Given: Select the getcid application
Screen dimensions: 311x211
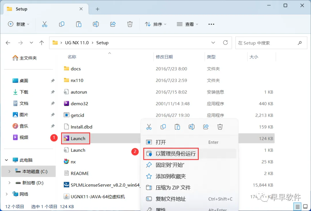Looking at the screenshot, I should tap(74, 115).
